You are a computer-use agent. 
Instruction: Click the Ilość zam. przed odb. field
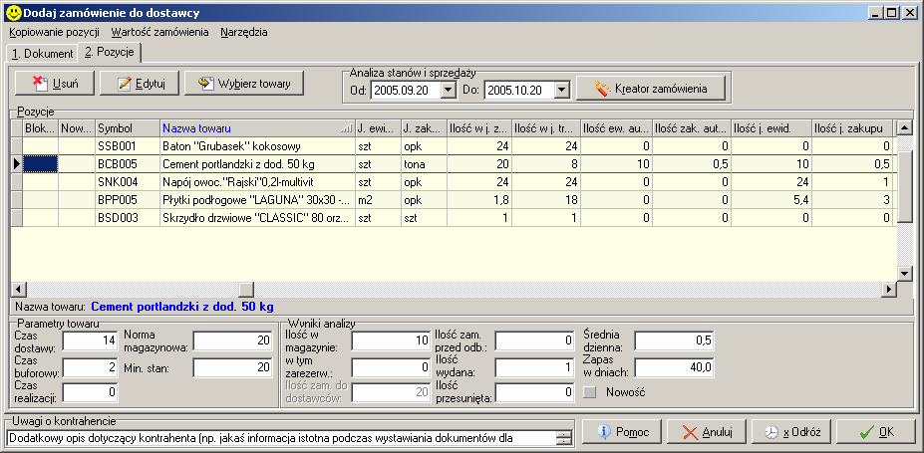[x=534, y=340]
